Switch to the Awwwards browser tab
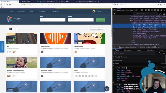 click(x=48, y=2)
